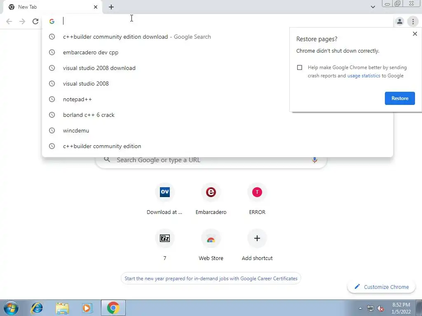
Task: Click the Chrome taskbar icon
Action: [x=113, y=308]
